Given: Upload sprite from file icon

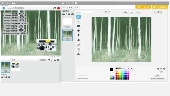Looking at the screenshot, I should pyautogui.click(x=55, y=60).
